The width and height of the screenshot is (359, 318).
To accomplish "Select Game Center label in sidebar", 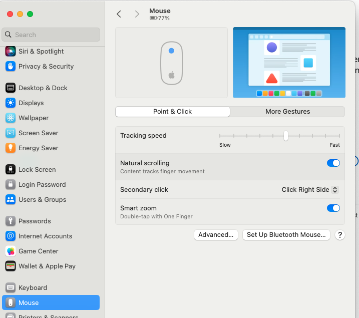I will tap(38, 251).
